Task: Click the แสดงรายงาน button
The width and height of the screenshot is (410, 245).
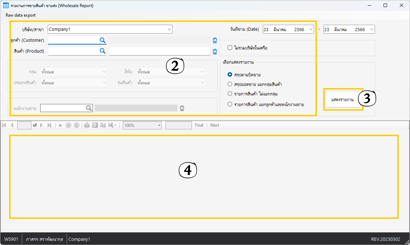Action: point(343,100)
